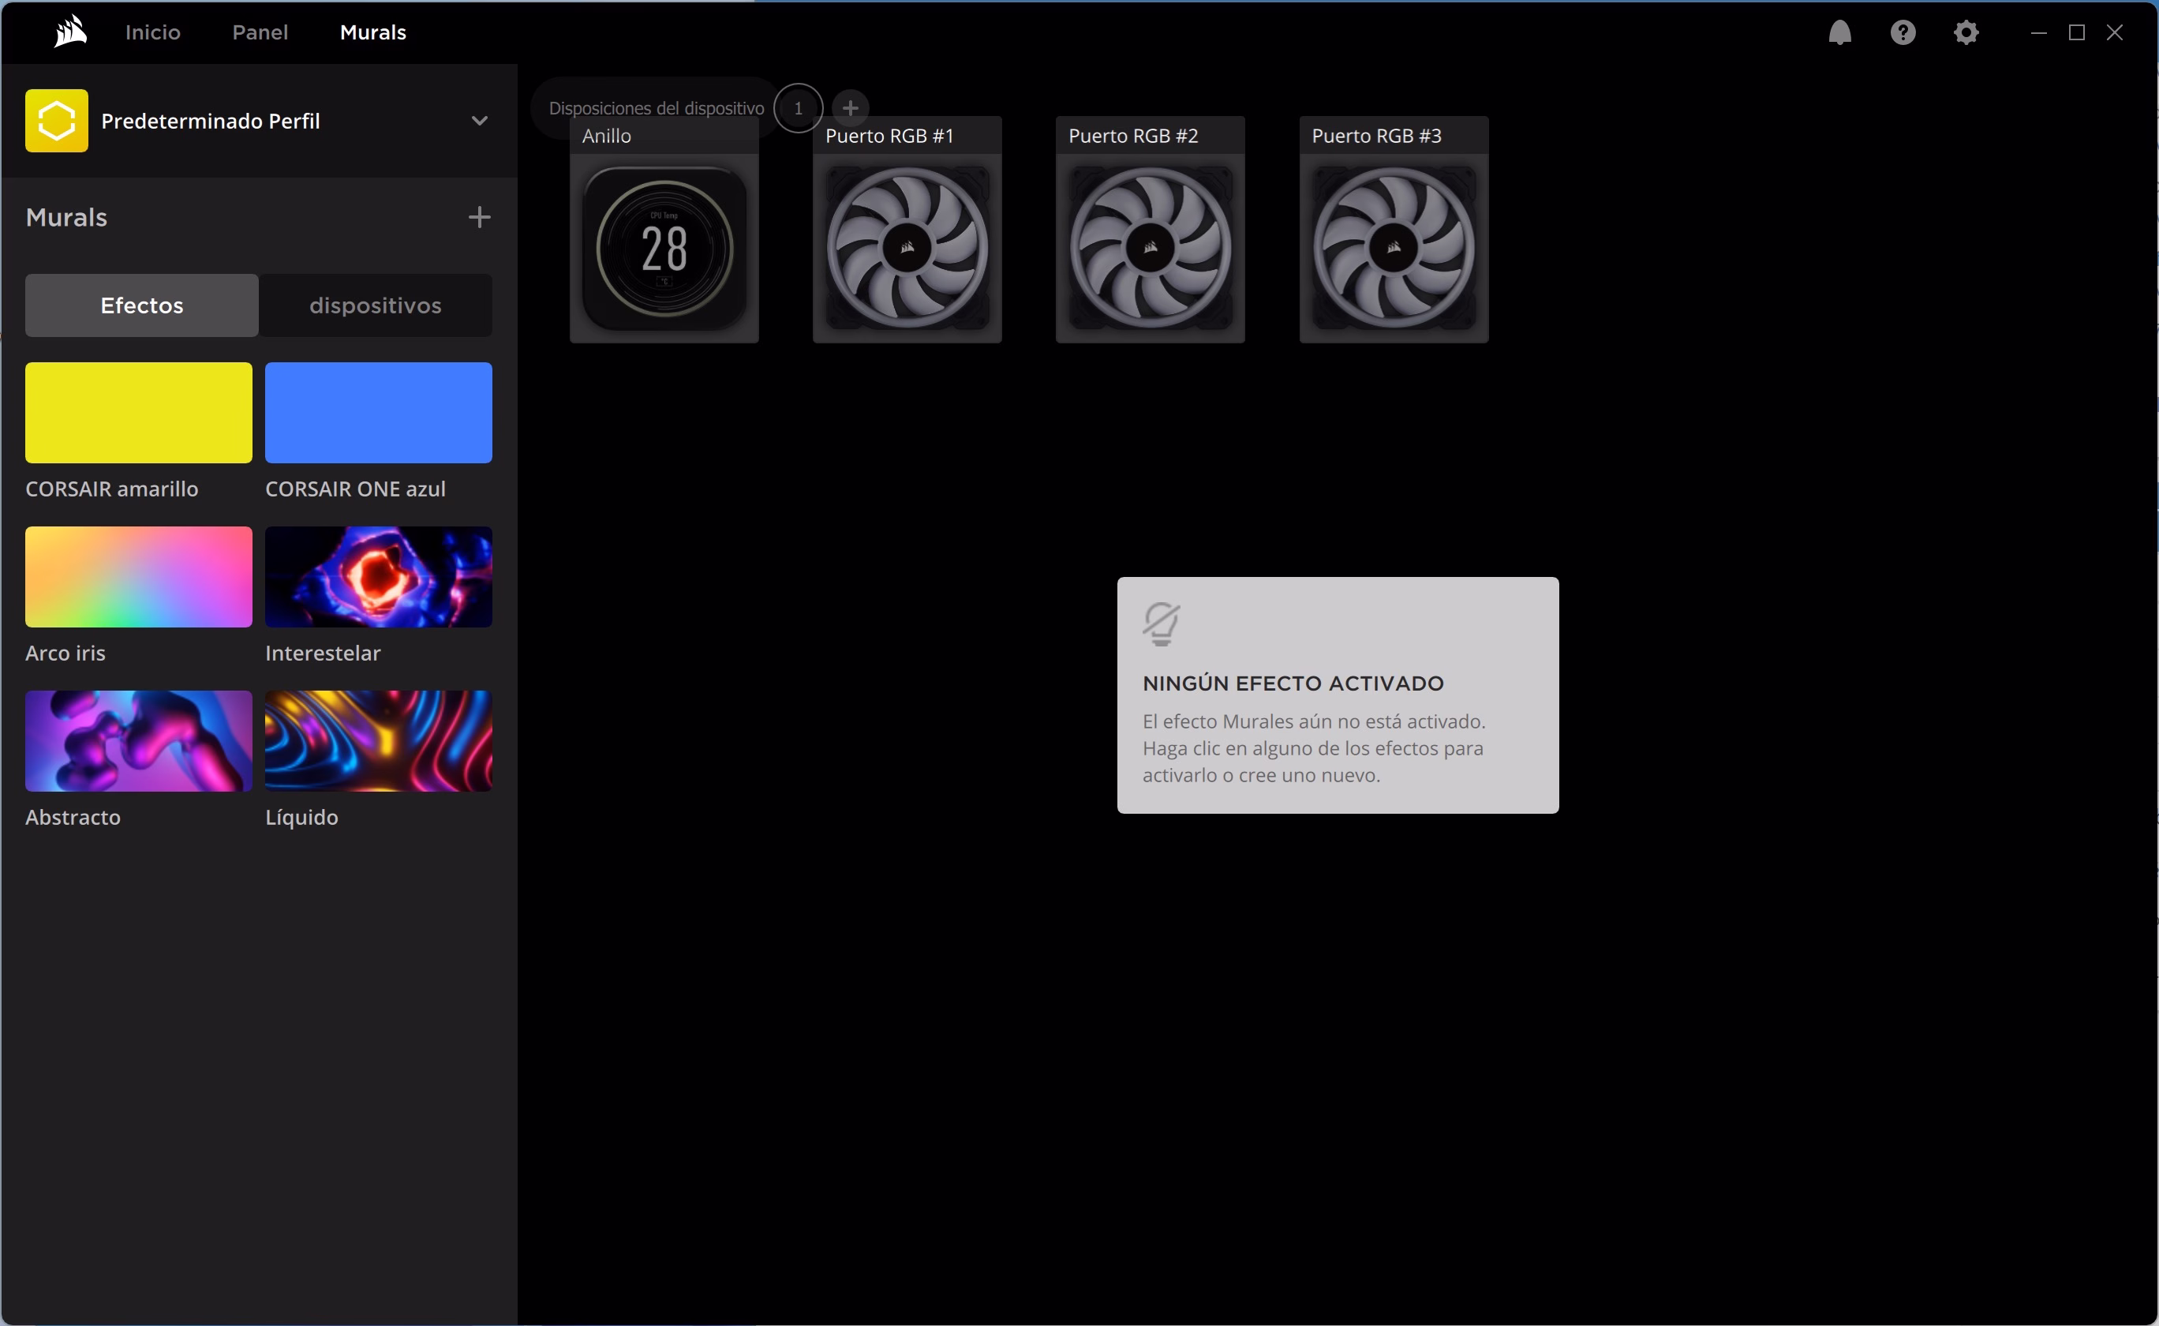Open the Panel tab
Screen dimensions: 2159x1326
(x=260, y=32)
